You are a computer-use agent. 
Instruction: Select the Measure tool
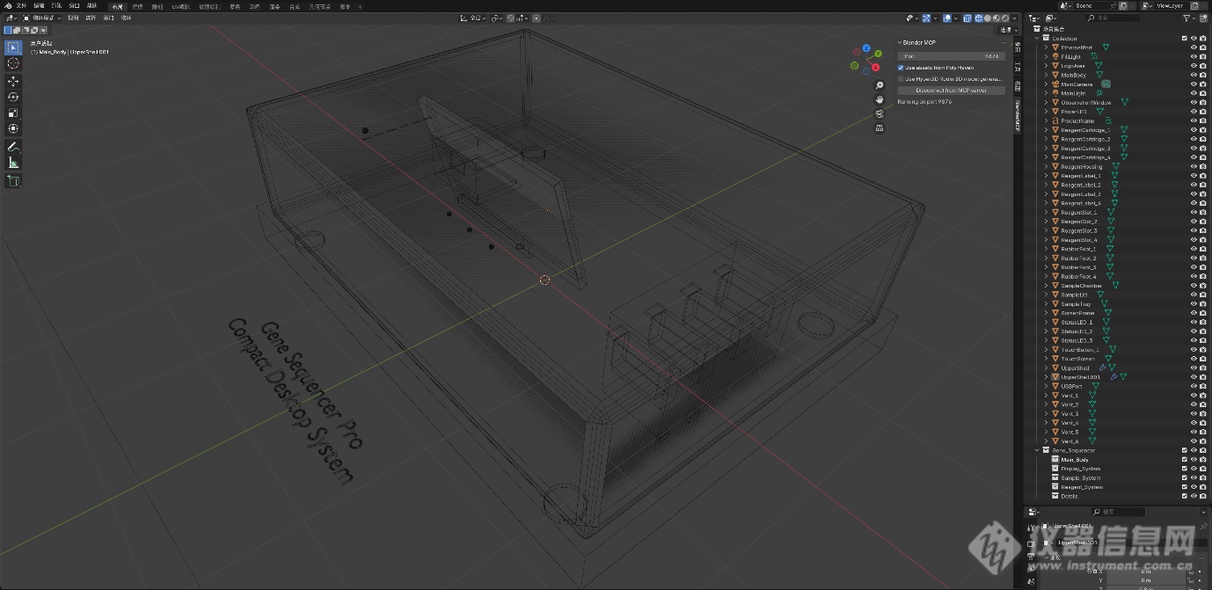pos(13,163)
